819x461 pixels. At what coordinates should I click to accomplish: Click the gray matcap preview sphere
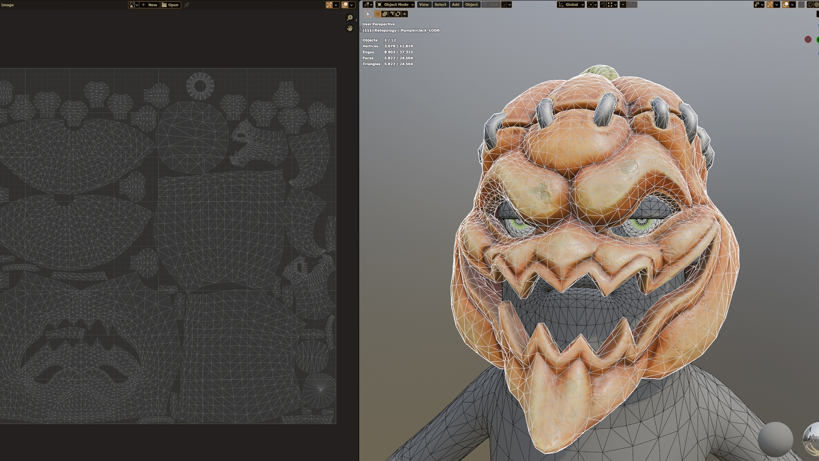pos(775,440)
